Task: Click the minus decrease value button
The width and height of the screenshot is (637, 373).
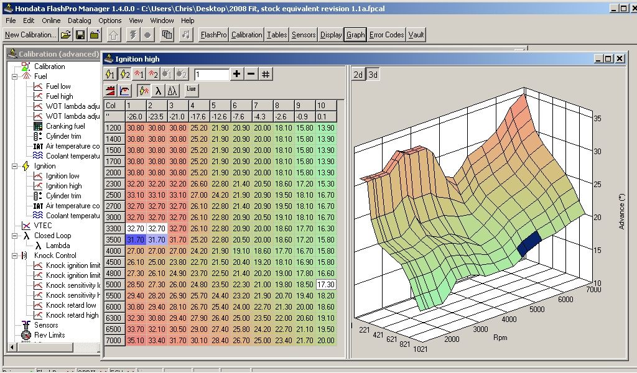Action: [x=251, y=74]
